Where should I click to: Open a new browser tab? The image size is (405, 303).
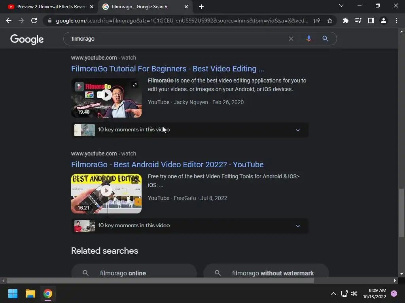pyautogui.click(x=201, y=7)
